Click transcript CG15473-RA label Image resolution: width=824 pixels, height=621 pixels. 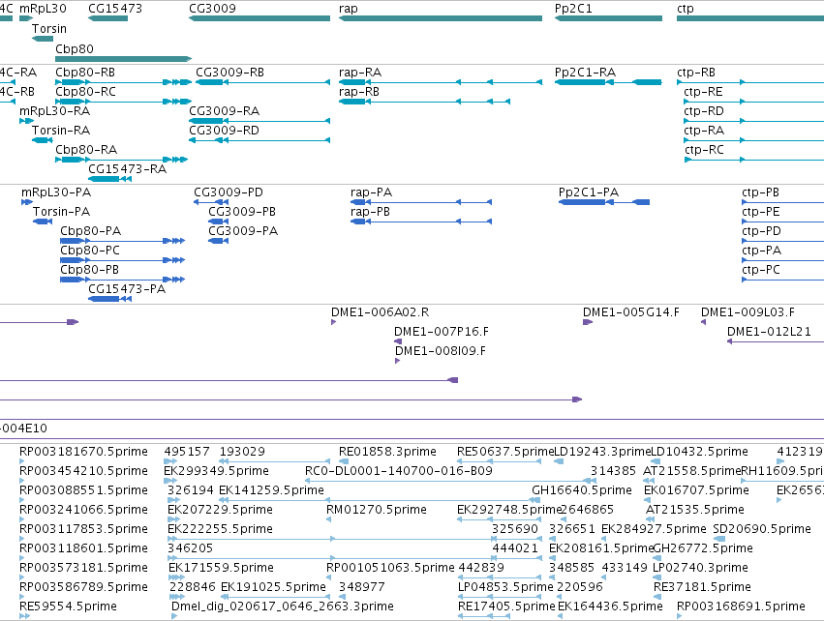click(127, 169)
